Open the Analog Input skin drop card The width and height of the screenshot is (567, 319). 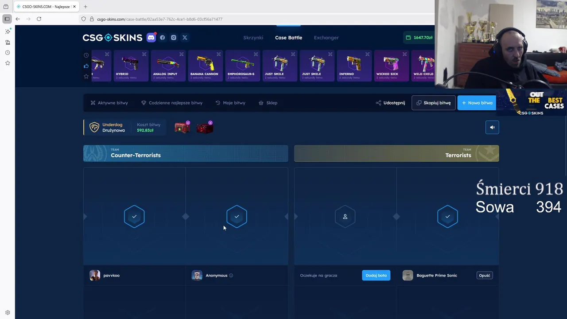point(168,66)
